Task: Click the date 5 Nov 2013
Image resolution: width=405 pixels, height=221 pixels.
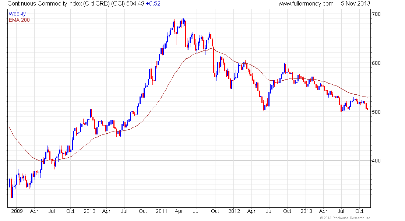Action: pyautogui.click(x=355, y=4)
